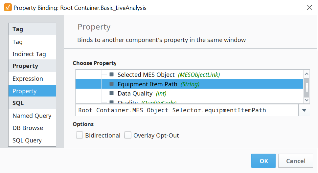Viewport: 318px width, 173px height.
Task: Click the square icon beside Data Quality
Action: [112, 93]
